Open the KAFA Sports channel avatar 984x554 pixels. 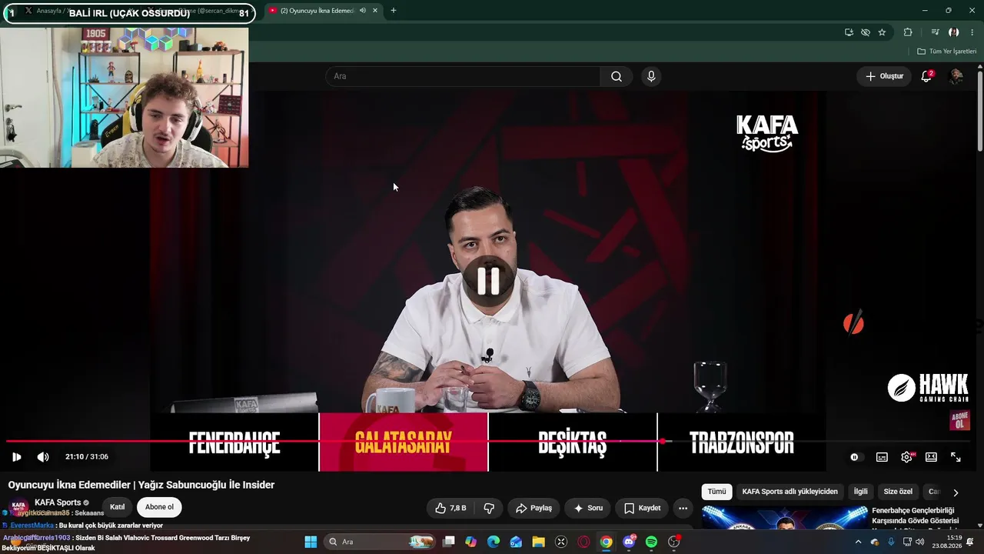click(x=18, y=506)
